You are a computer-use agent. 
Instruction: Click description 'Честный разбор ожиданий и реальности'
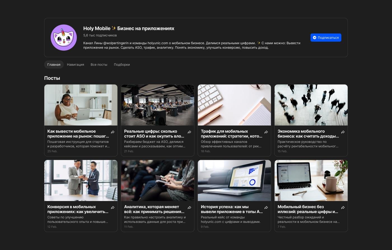(x=309, y=219)
